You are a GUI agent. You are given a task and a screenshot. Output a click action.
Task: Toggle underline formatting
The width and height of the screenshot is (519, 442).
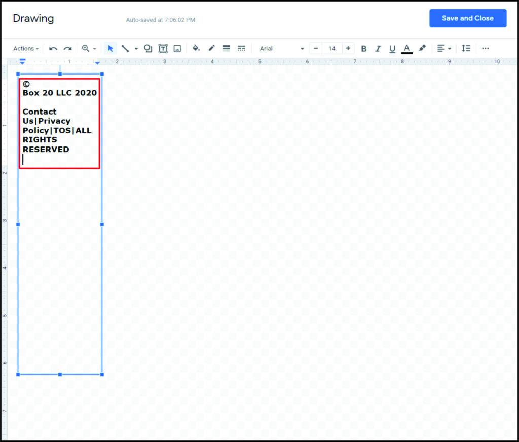(392, 48)
